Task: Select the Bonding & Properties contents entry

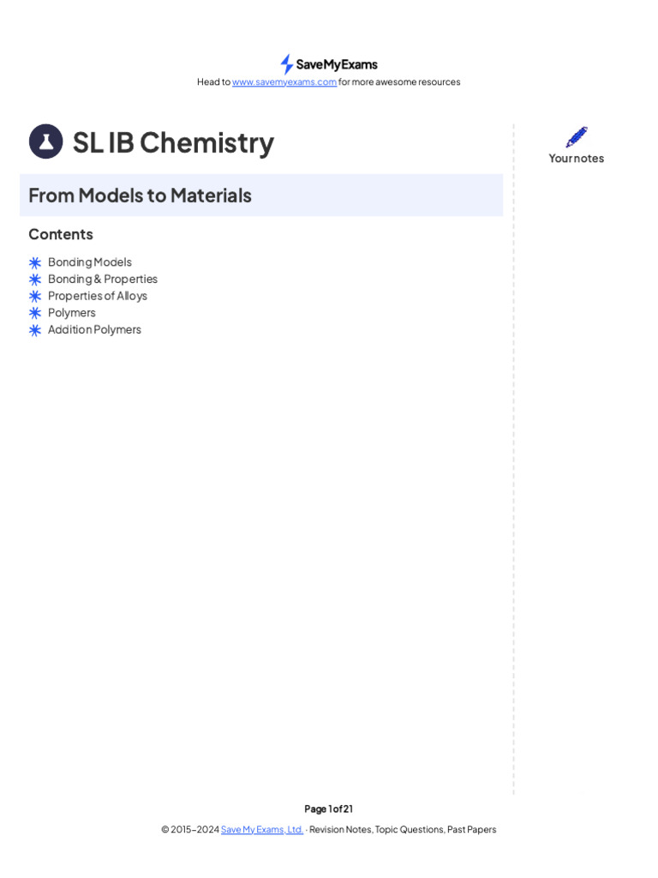Action: [103, 280]
